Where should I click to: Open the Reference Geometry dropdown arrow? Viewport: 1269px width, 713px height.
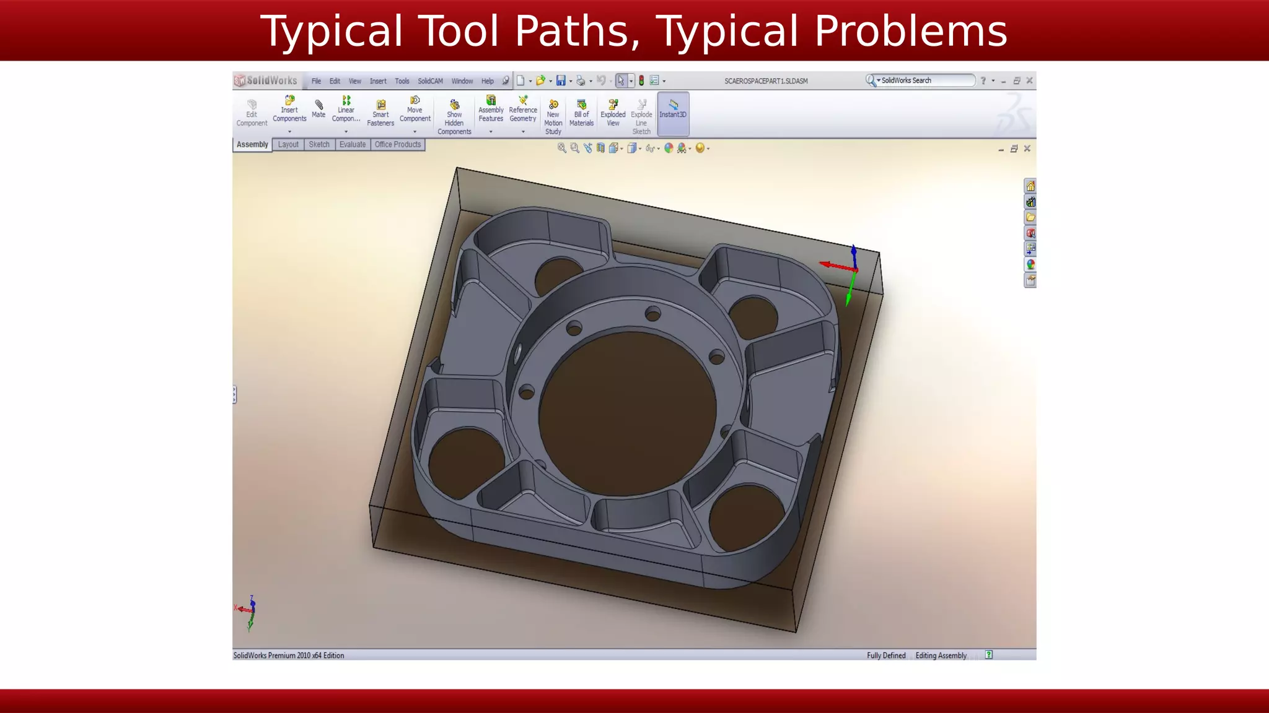(523, 132)
